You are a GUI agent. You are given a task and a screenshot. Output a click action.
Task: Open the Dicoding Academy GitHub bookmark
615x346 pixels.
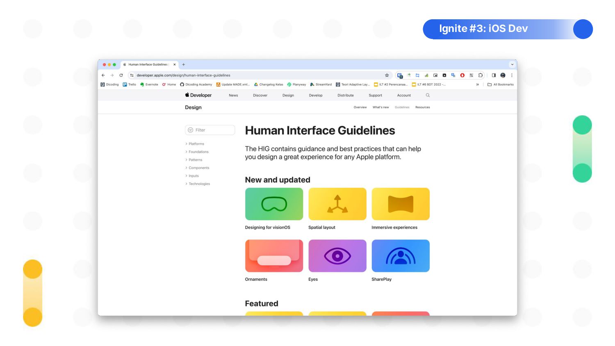point(196,84)
